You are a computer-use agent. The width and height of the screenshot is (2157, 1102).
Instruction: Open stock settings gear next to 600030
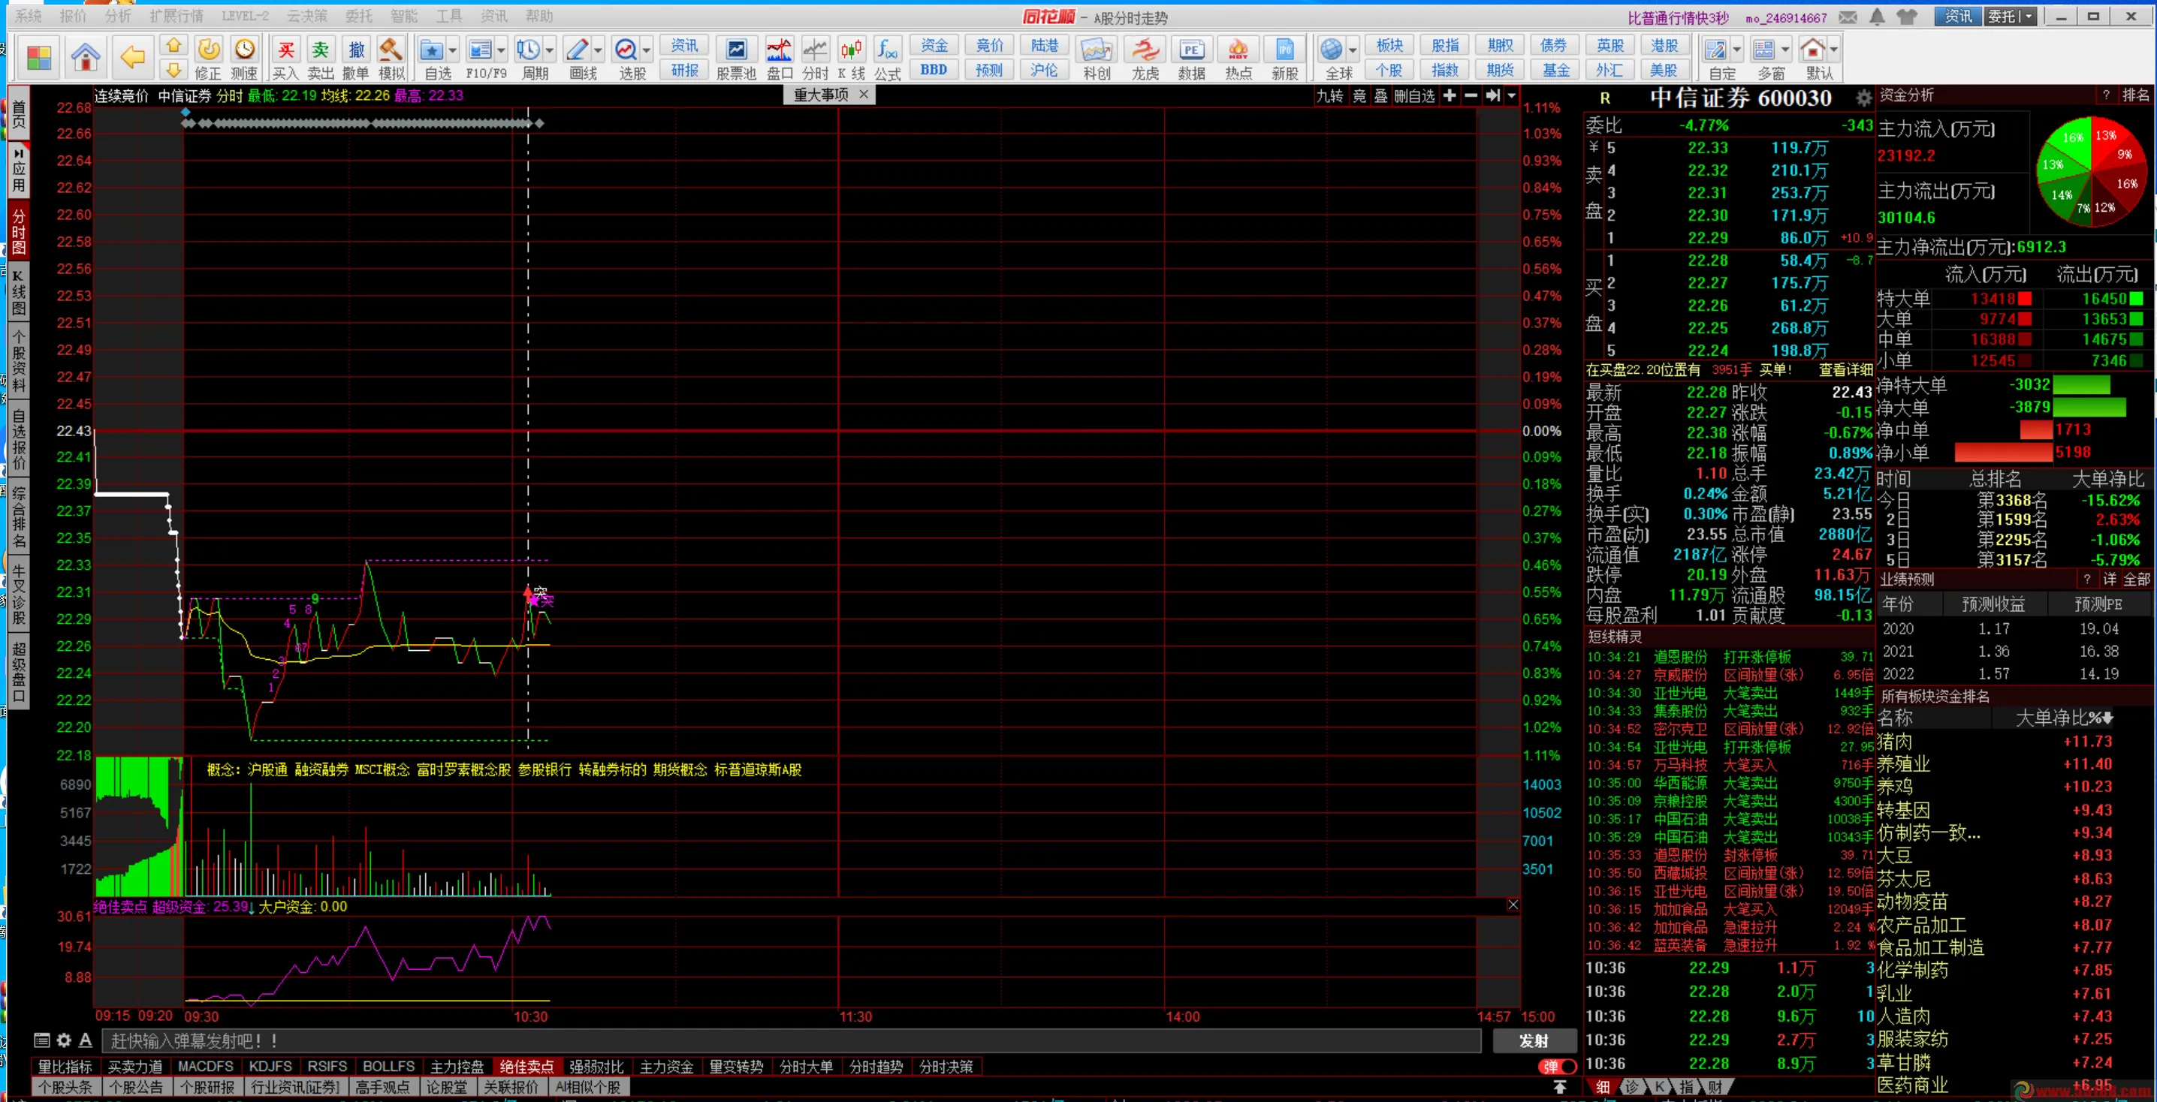tap(1863, 99)
